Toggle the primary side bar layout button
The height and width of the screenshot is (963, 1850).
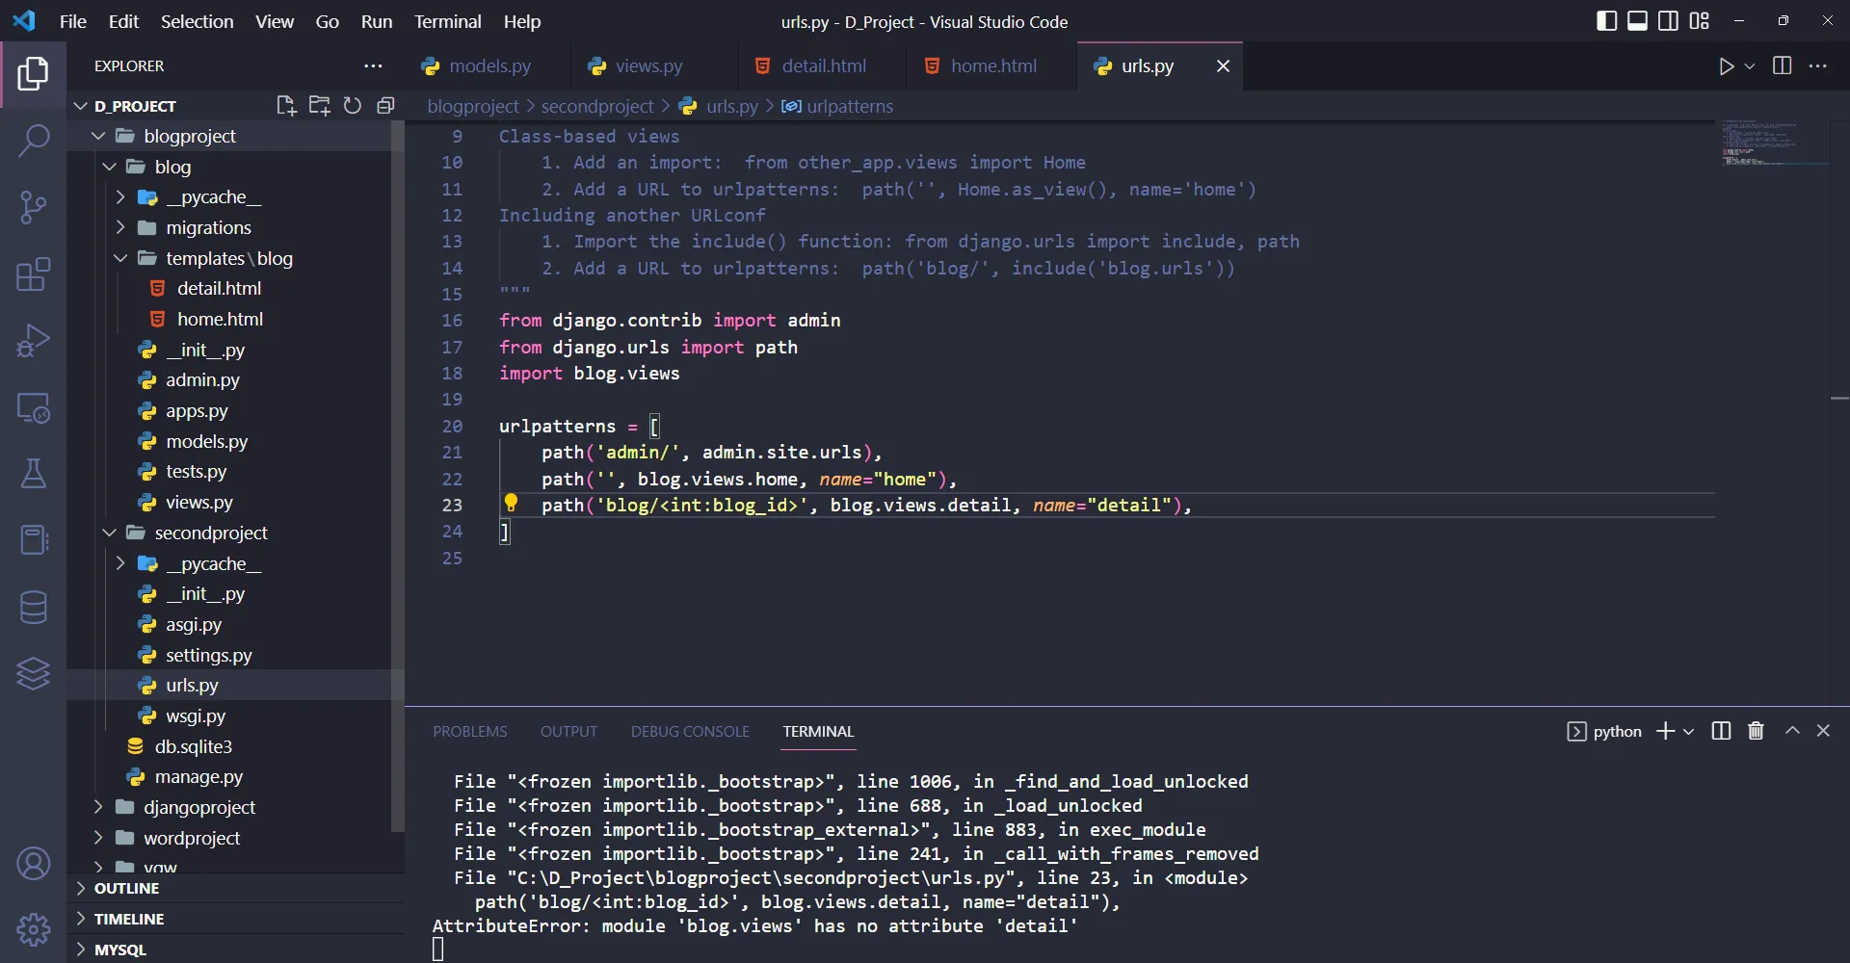1606,21
